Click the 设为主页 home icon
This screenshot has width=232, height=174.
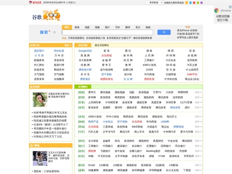(30, 2)
